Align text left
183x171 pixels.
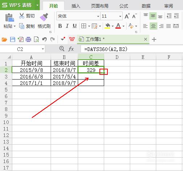[145, 26]
